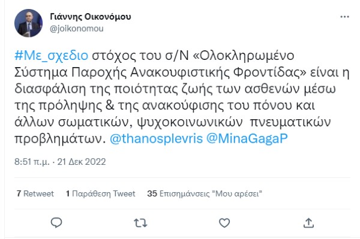The height and width of the screenshot is (239, 360).
Task: Open the 8:51 π.μ. timestamp link
Action: click(32, 162)
